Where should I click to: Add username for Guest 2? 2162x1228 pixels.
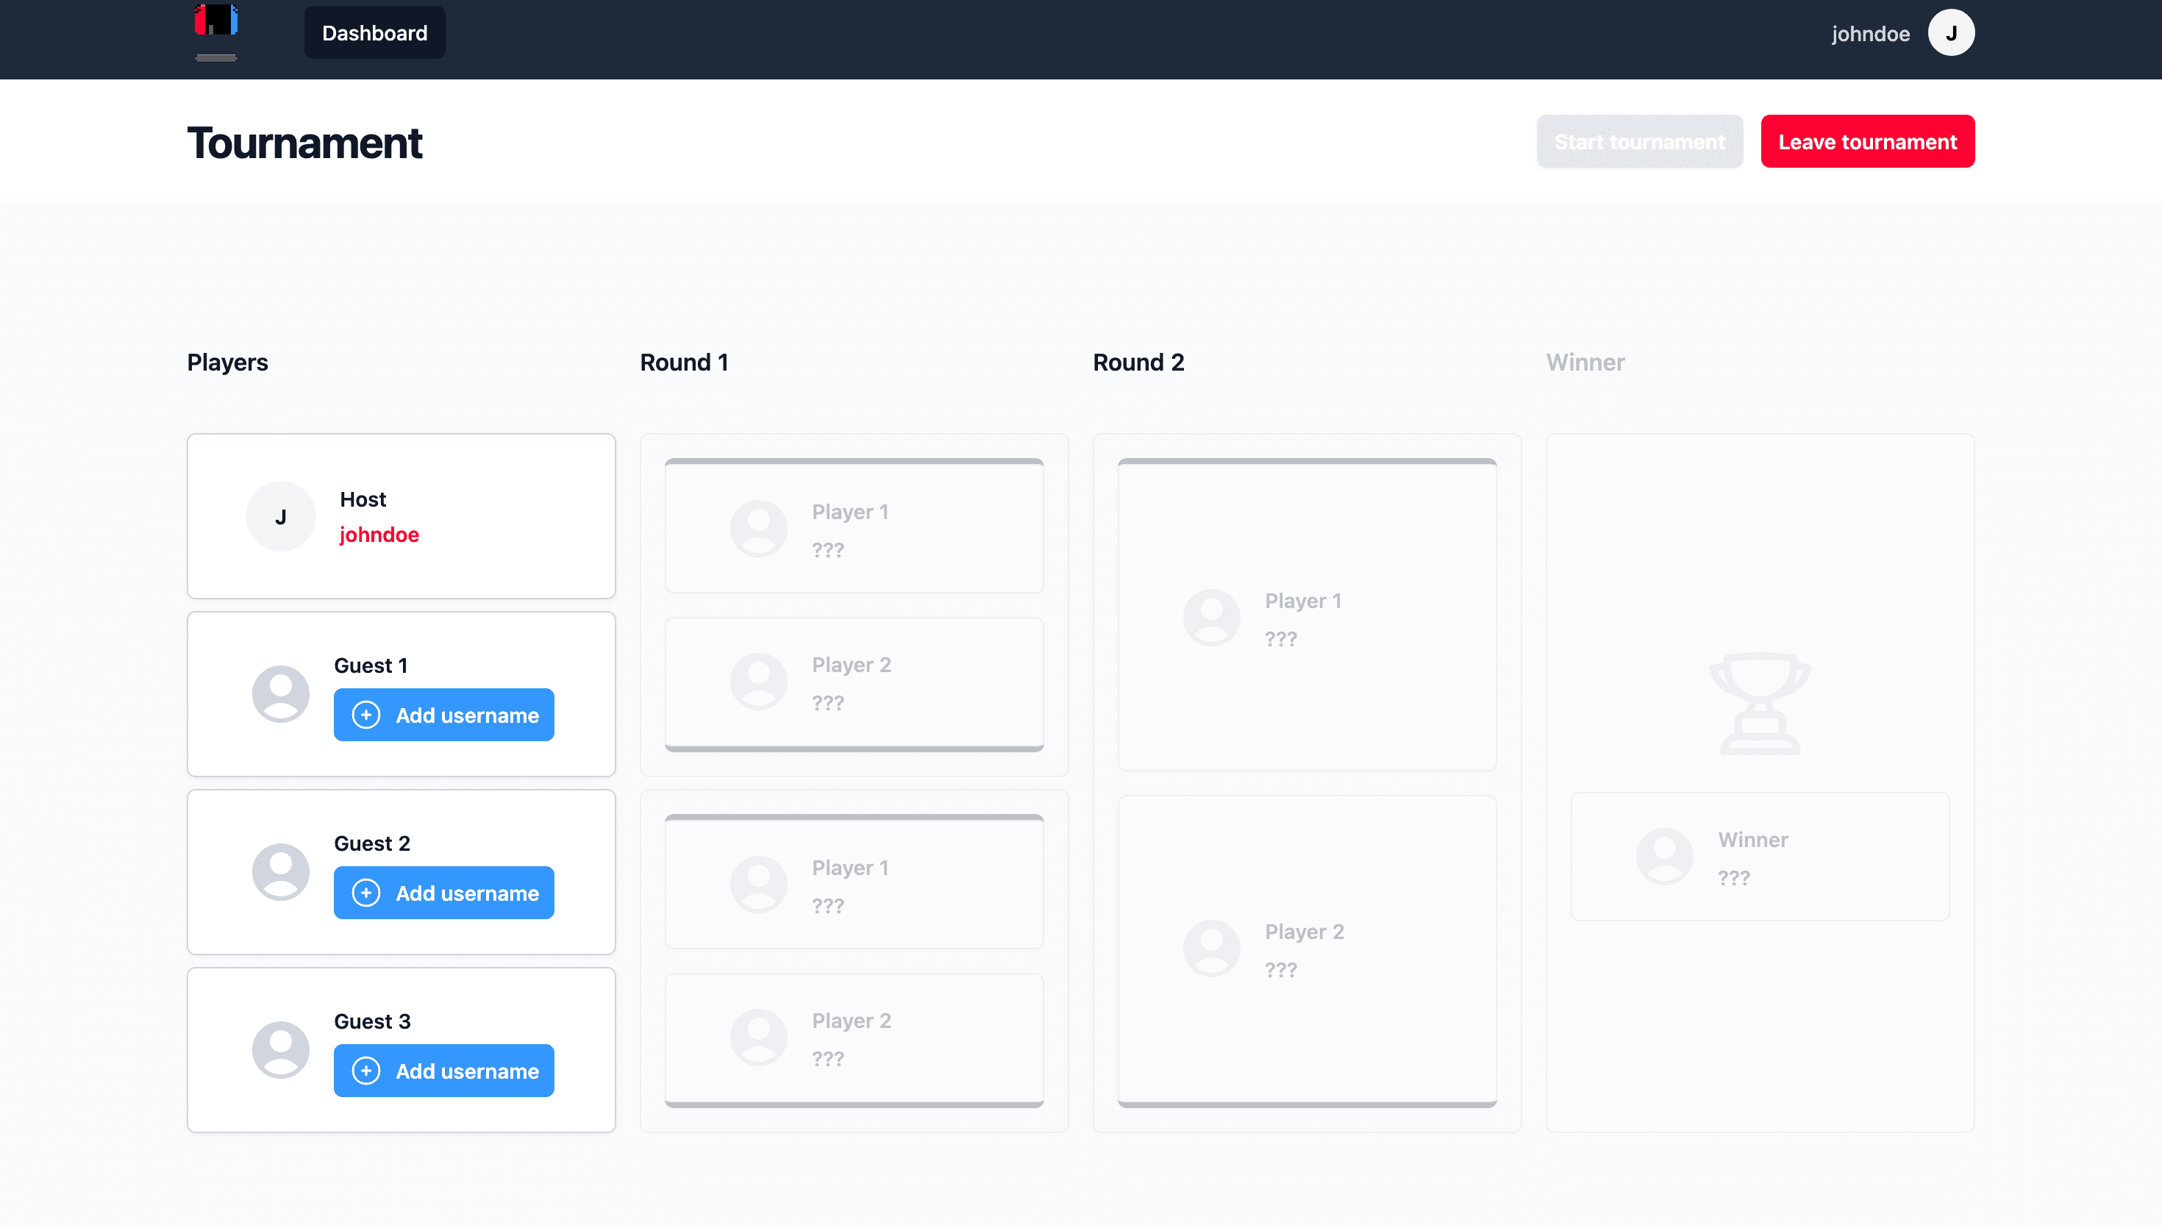point(444,893)
